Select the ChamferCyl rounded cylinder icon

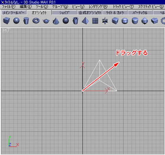(x=135, y=21)
